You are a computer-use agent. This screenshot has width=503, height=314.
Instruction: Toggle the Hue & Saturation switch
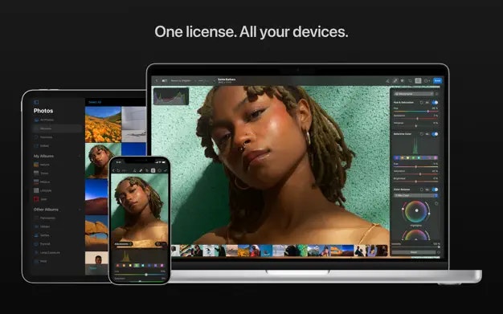click(435, 103)
